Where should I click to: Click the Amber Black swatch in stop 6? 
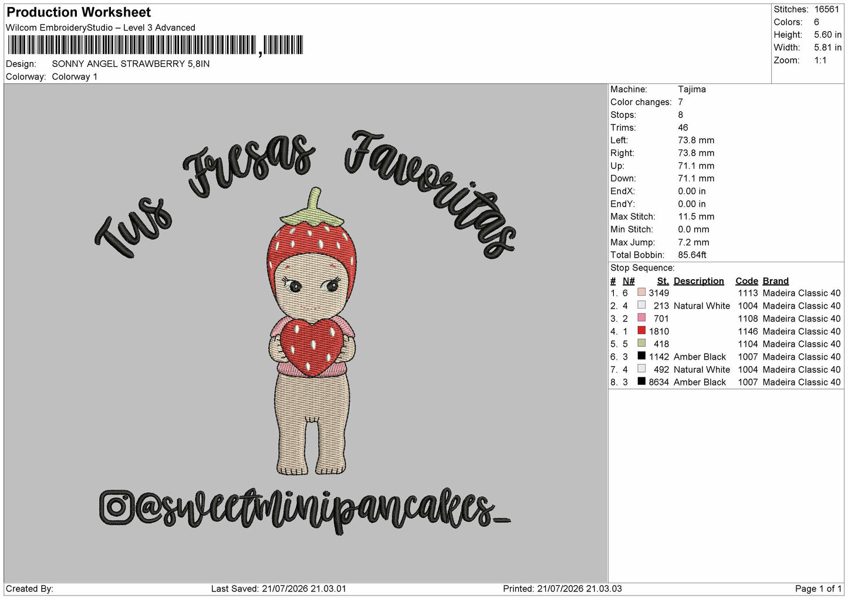641,356
